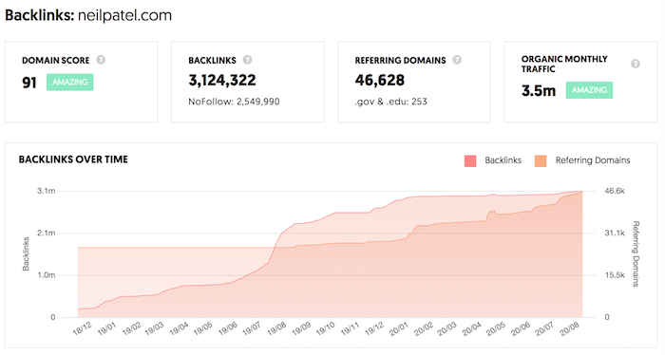Click the 31.1k referring domains axis value

(x=615, y=233)
